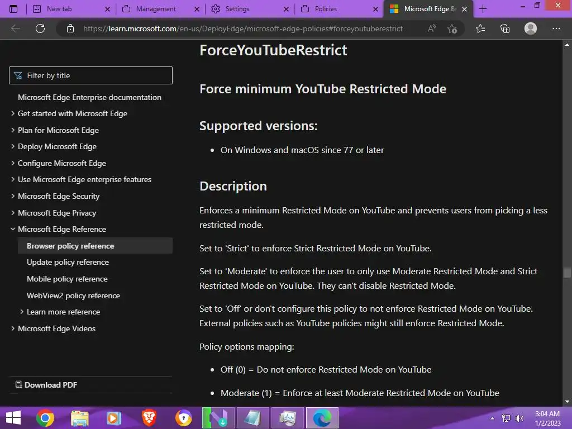Open network status tray icon
Viewport: 572px width, 429px height.
(x=506, y=418)
